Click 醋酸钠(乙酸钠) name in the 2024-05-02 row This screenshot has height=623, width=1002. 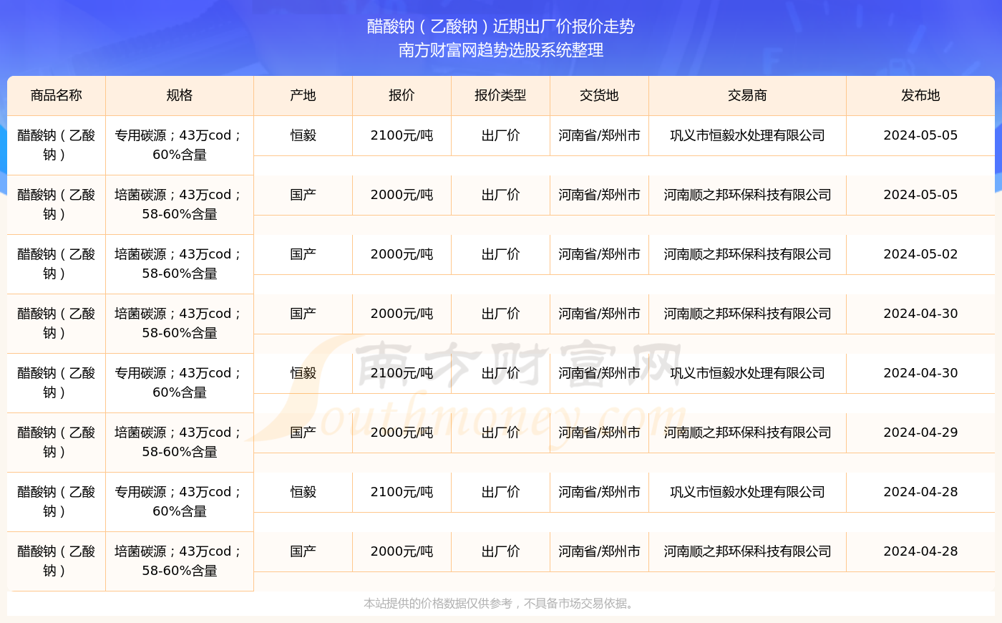point(57,264)
